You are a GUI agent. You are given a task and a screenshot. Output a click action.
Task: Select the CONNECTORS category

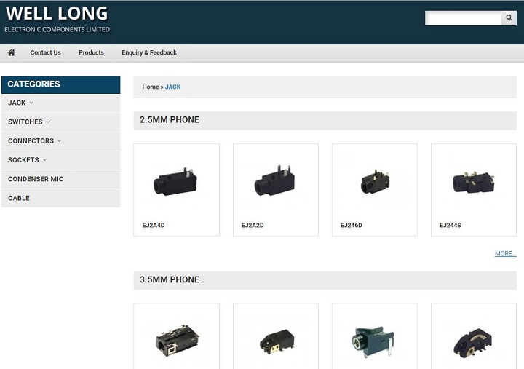click(x=31, y=141)
